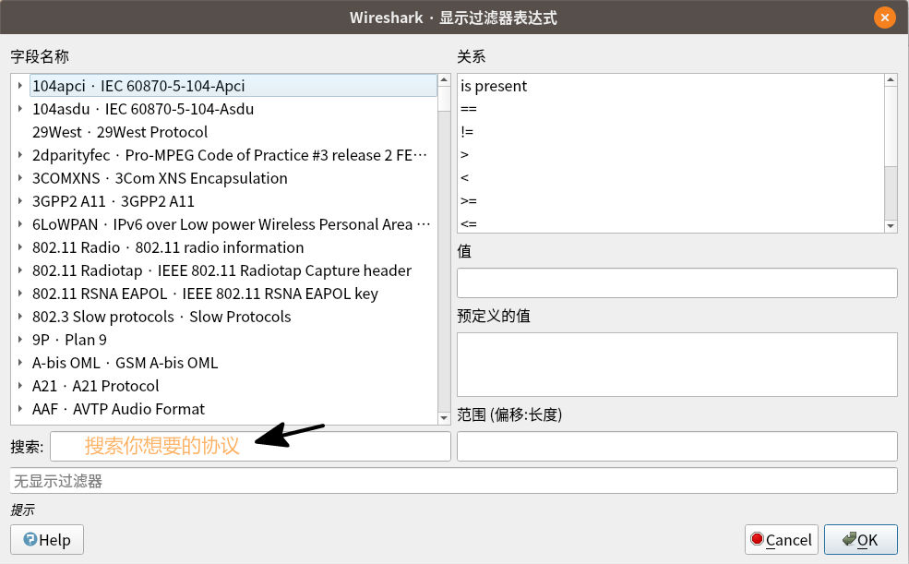This screenshot has height=564, width=909.
Task: Choose the == equals relation
Action: pos(671,109)
